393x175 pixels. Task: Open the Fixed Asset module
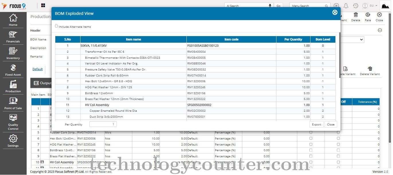pyautogui.click(x=13, y=70)
